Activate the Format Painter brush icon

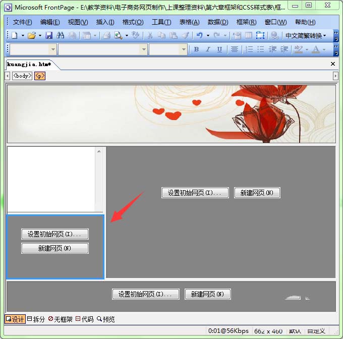point(185,35)
